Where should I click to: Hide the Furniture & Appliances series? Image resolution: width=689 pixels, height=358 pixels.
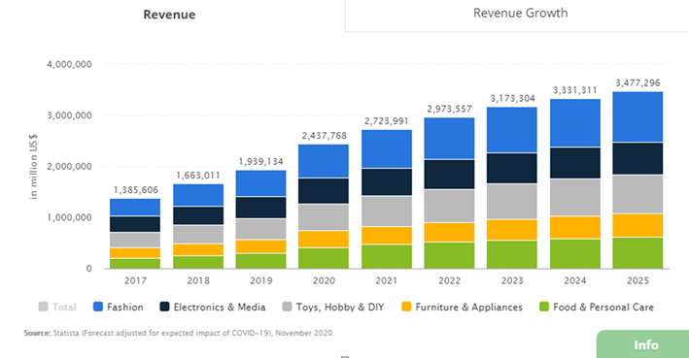462,308
